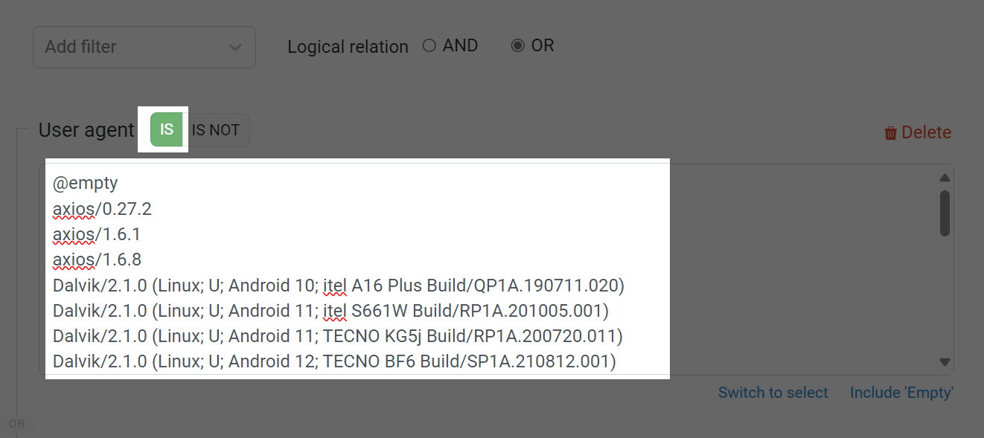Select the AND logical relation
Screen dimensions: 984x438
click(x=450, y=45)
